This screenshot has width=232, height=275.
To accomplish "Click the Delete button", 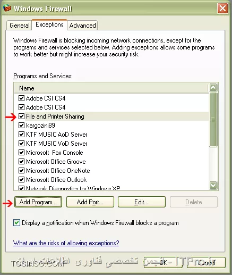I will [194, 202].
